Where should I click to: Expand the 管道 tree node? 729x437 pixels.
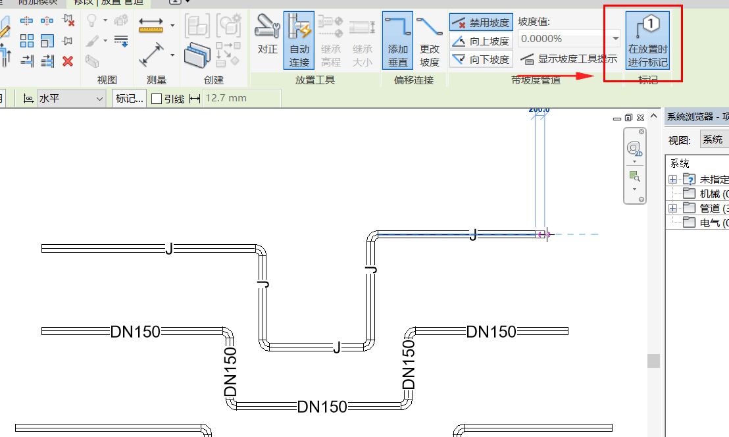[x=672, y=208]
